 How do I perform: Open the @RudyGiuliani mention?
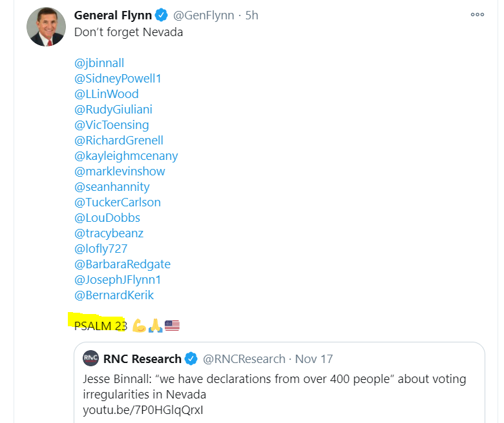(113, 110)
